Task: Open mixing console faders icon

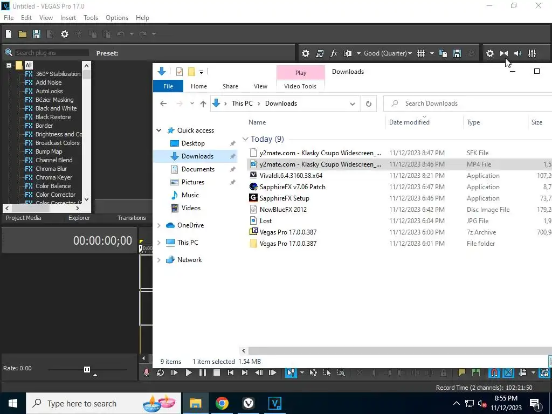Action: (x=532, y=53)
